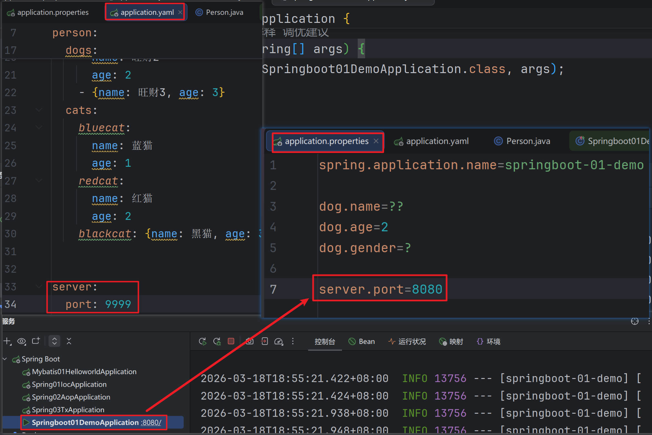This screenshot has width=652, height=435.
Task: Open the three-dot more actions menu
Action: tap(293, 341)
